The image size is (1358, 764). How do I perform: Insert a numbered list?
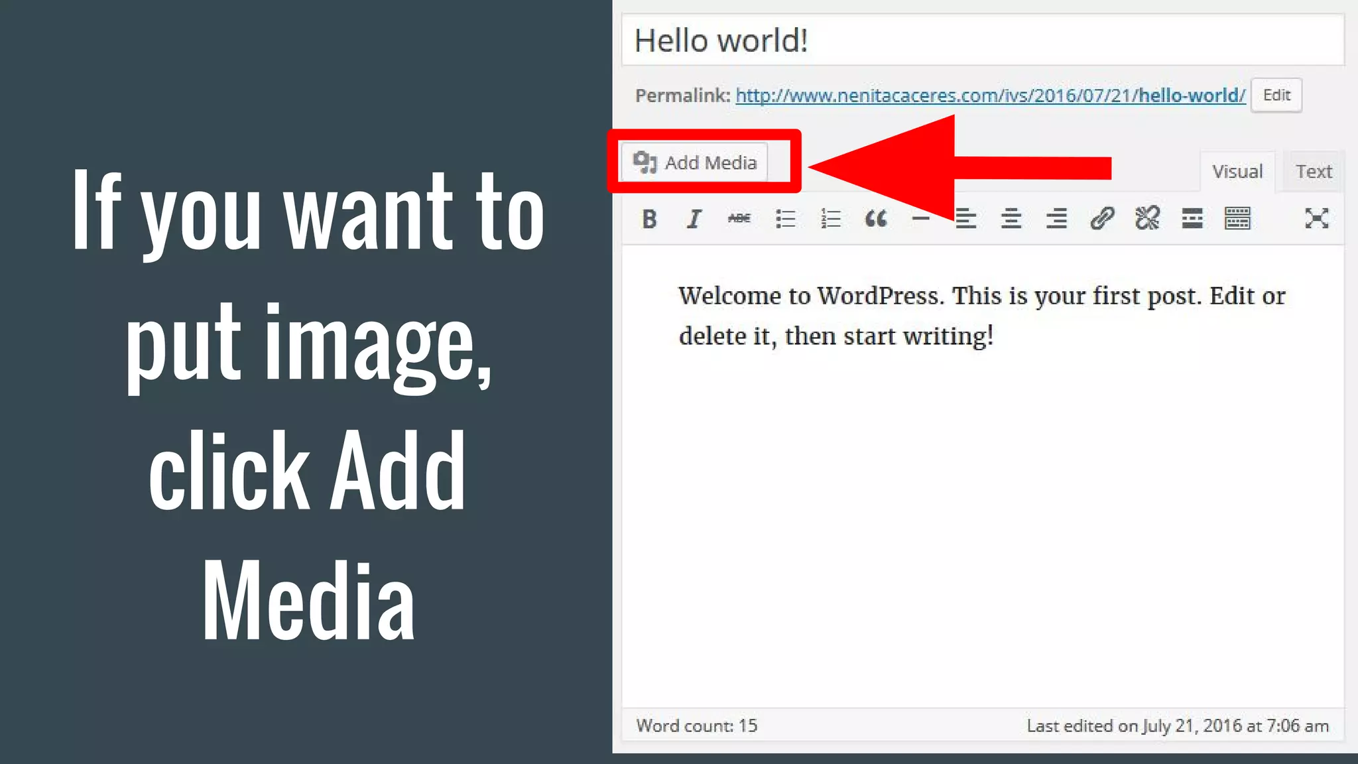[830, 219]
